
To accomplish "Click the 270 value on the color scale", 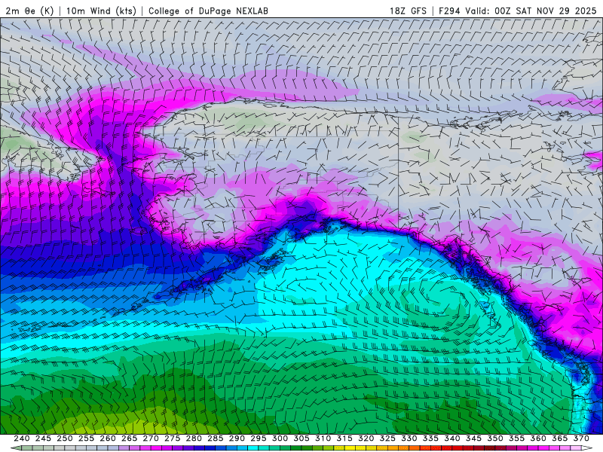I will (151, 438).
